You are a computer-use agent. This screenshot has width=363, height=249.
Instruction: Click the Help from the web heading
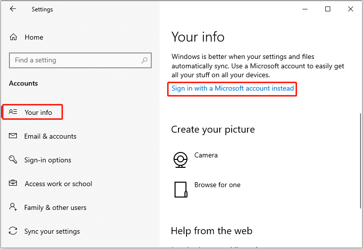click(x=211, y=231)
